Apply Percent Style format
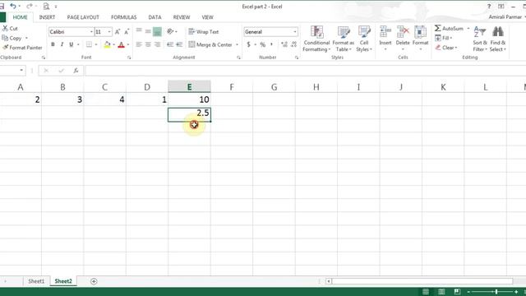This screenshot has height=296, width=526. click(x=263, y=44)
